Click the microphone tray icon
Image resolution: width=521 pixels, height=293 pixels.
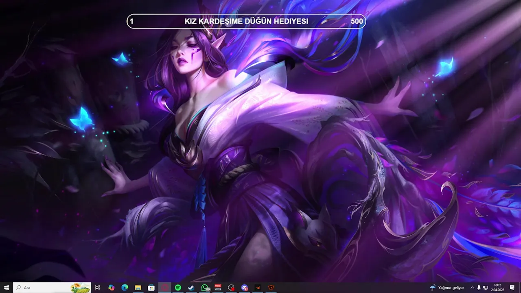479,288
